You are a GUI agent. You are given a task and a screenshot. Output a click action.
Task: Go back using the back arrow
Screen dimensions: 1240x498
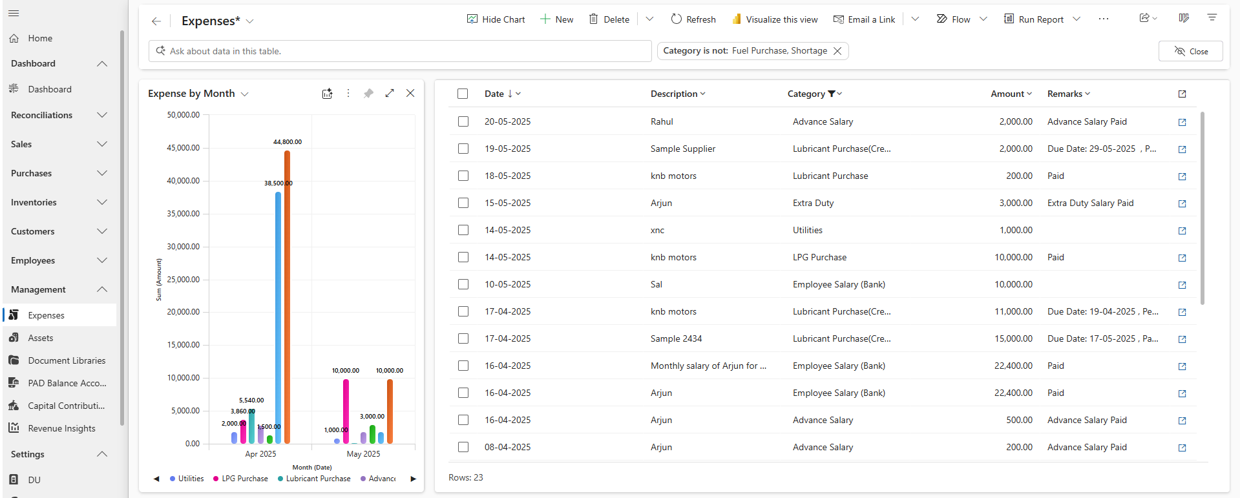coord(156,21)
